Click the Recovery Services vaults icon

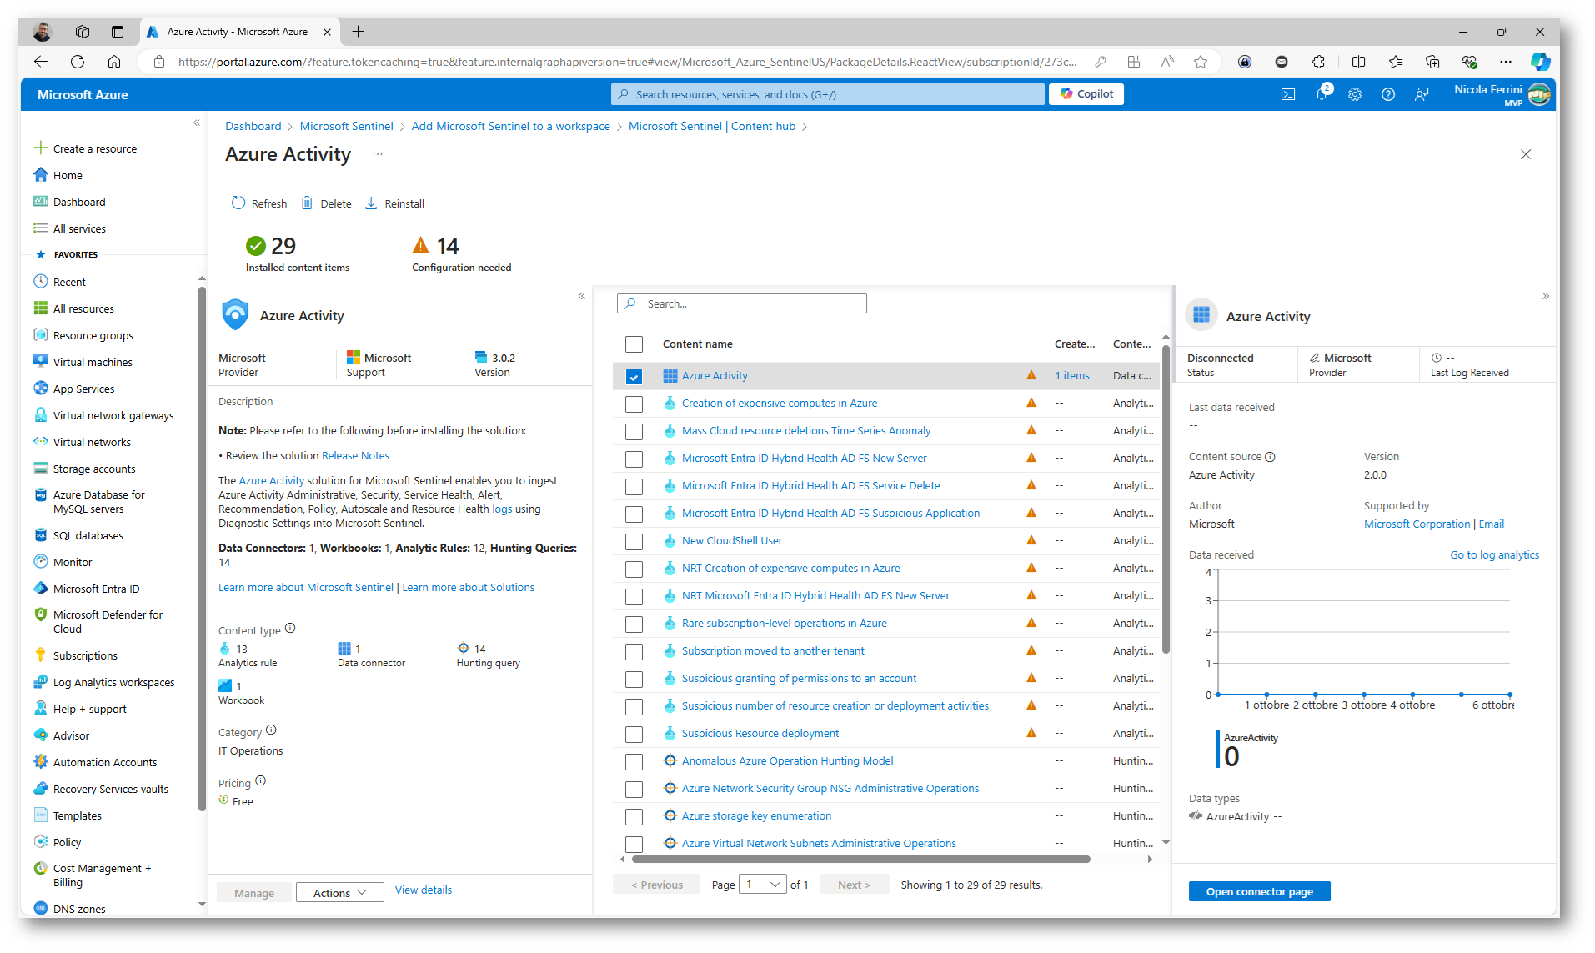pos(40,789)
